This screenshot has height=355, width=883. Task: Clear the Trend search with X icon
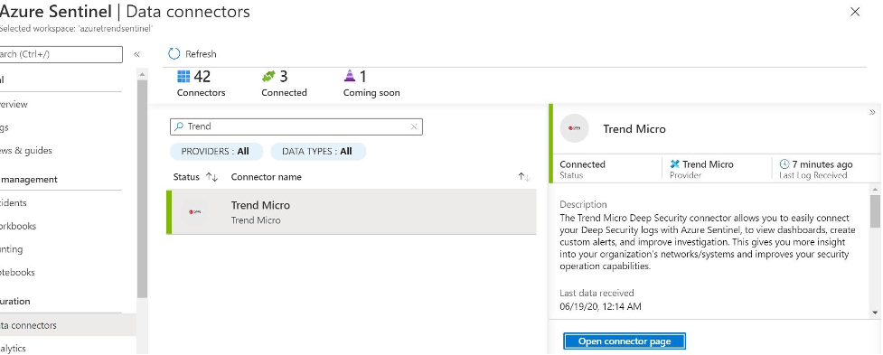[x=414, y=126]
